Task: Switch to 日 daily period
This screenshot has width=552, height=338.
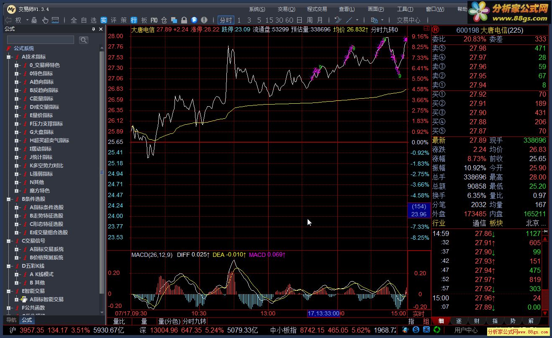Action: [x=299, y=20]
